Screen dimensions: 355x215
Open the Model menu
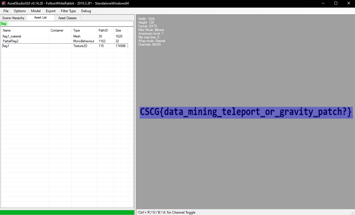pyautogui.click(x=36, y=11)
